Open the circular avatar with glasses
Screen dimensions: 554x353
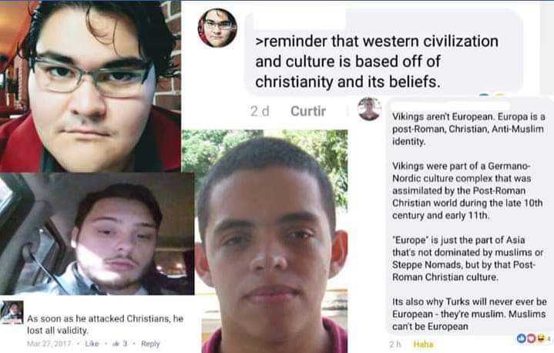tap(217, 28)
